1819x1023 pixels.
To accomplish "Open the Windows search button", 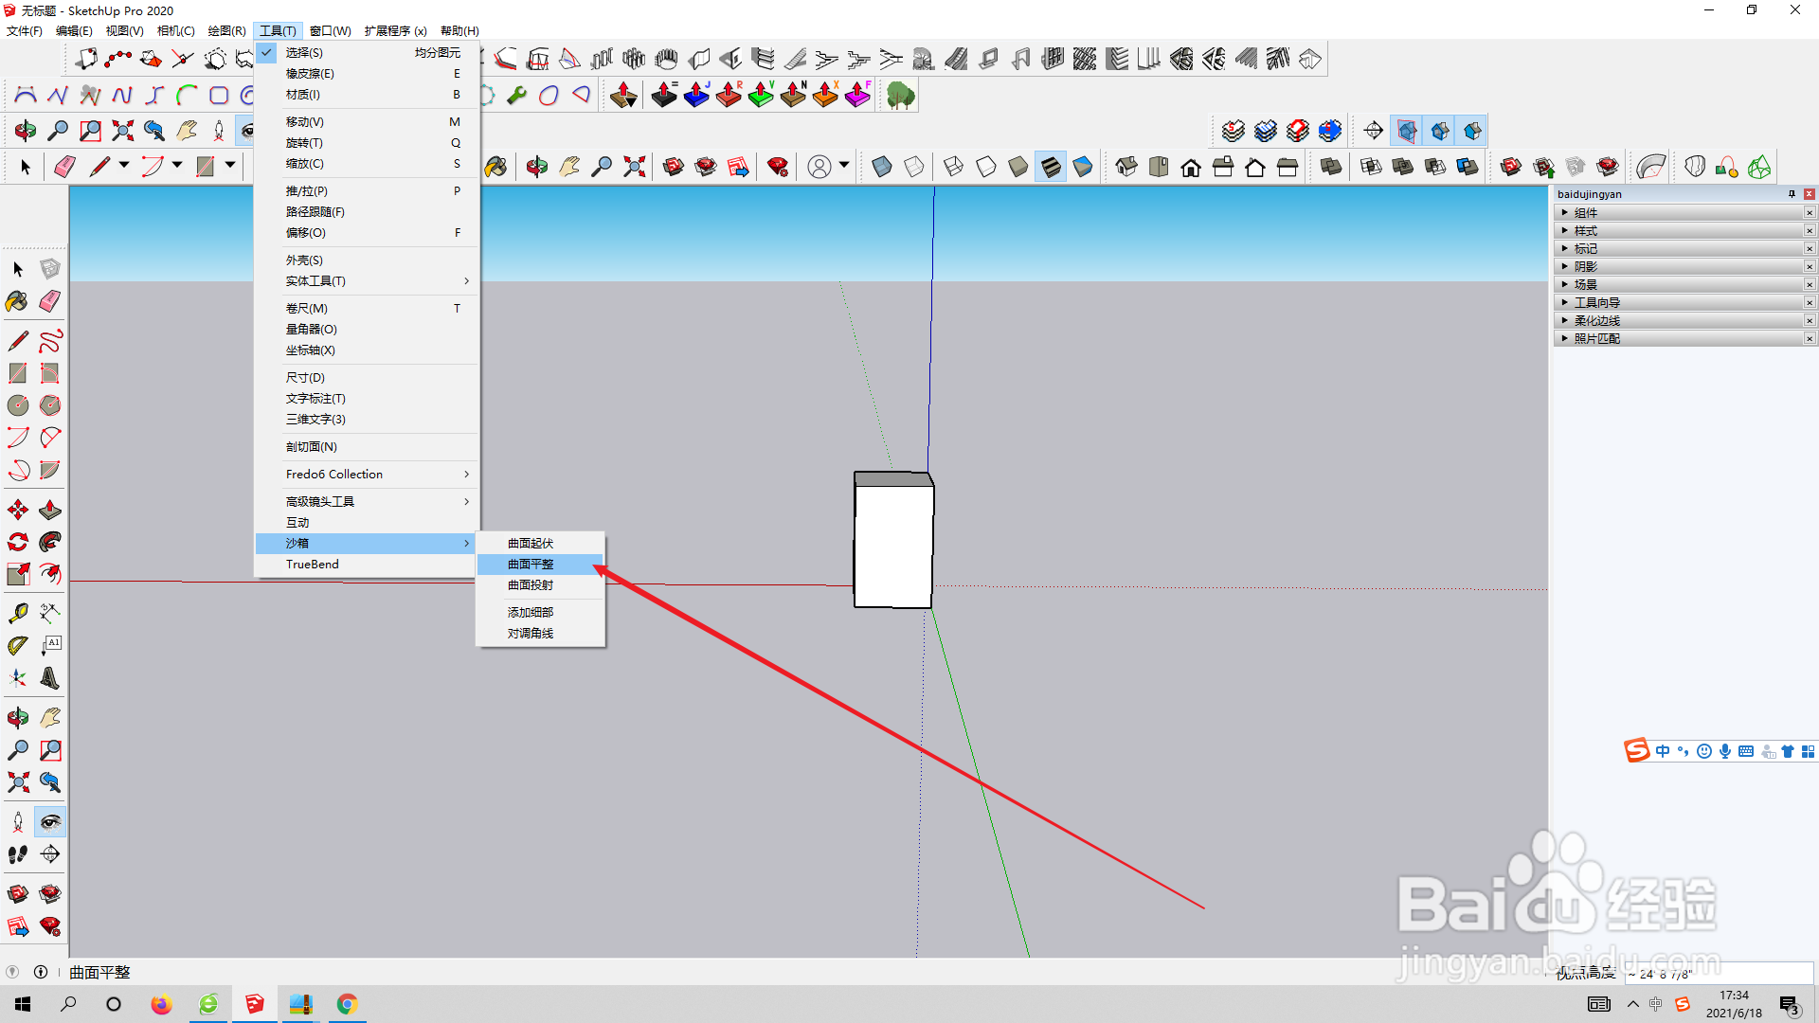I will click(x=68, y=1004).
